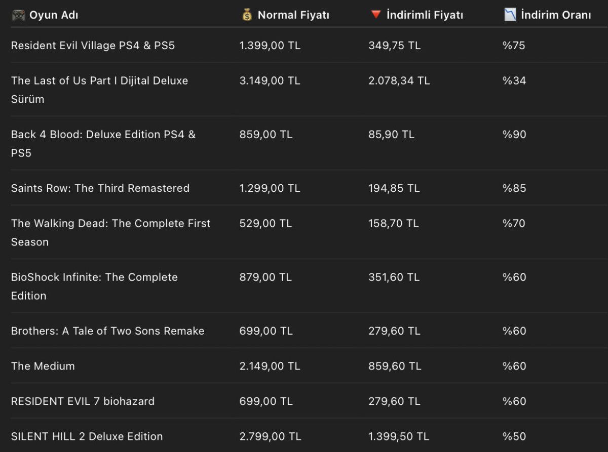This screenshot has width=608, height=452.
Task: Click SILENT HILL 2 Deluxe Edition title
Action: (87, 436)
